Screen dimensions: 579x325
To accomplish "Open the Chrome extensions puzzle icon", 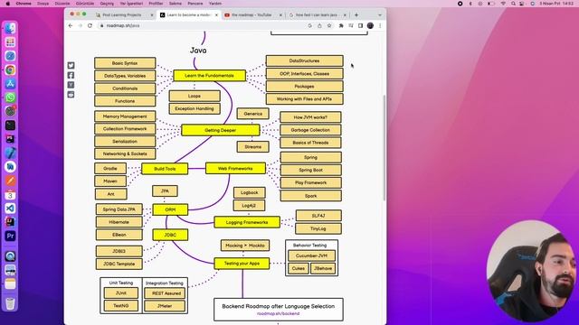I will pyautogui.click(x=341, y=25).
